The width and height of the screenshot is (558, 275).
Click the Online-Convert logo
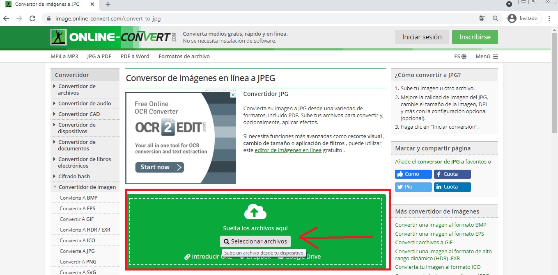tap(113, 37)
